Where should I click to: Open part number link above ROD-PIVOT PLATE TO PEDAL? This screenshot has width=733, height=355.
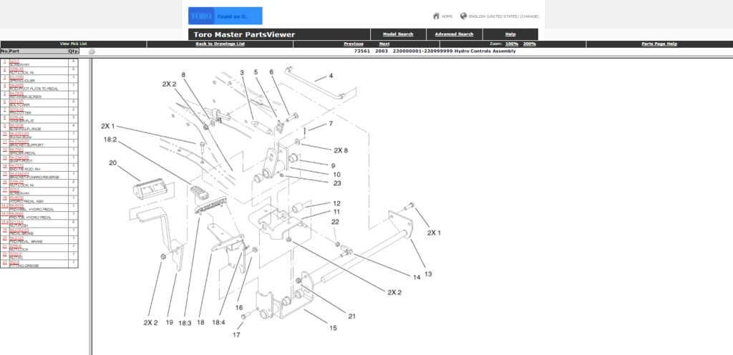16,85
